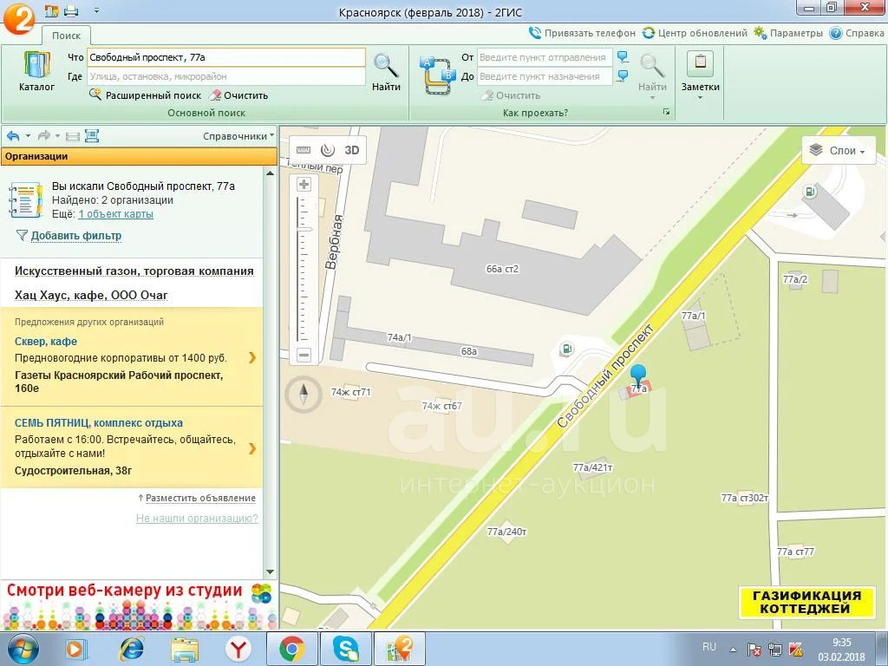Click the gas station icon at top right
Image resolution: width=888 pixels, height=666 pixels.
point(811,192)
